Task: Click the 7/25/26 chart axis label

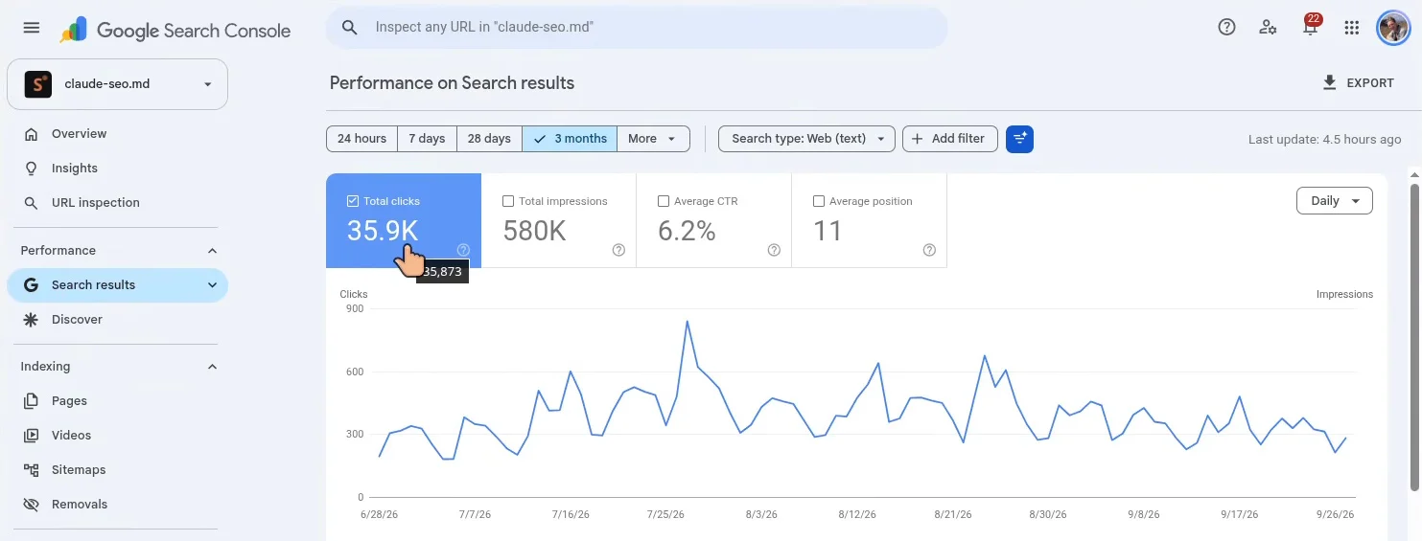Action: click(665, 515)
